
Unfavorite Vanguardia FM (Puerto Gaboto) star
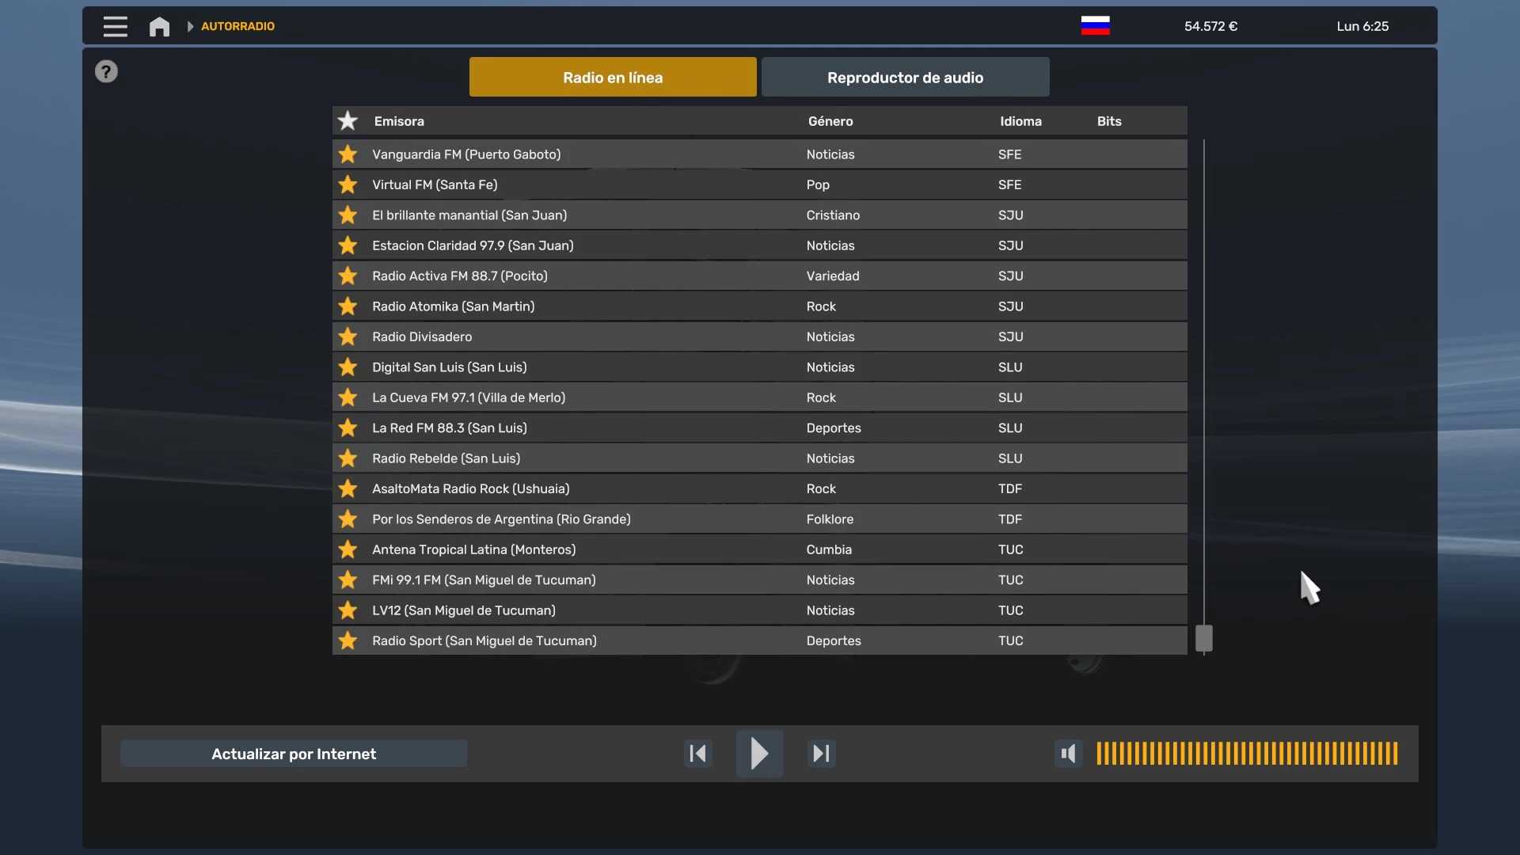(348, 154)
